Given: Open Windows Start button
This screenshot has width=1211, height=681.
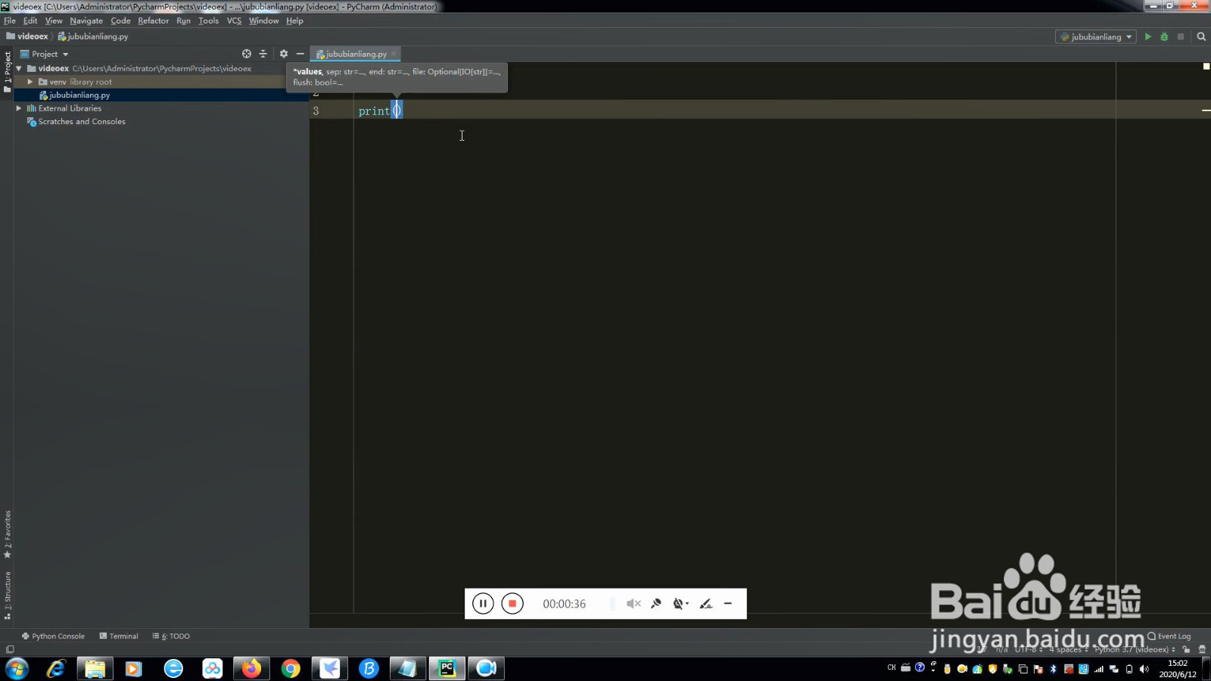Looking at the screenshot, I should point(17,668).
